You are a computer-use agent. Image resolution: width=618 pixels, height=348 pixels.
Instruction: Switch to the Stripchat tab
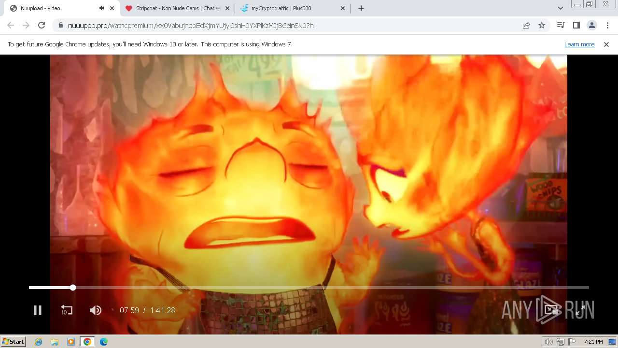(x=178, y=8)
